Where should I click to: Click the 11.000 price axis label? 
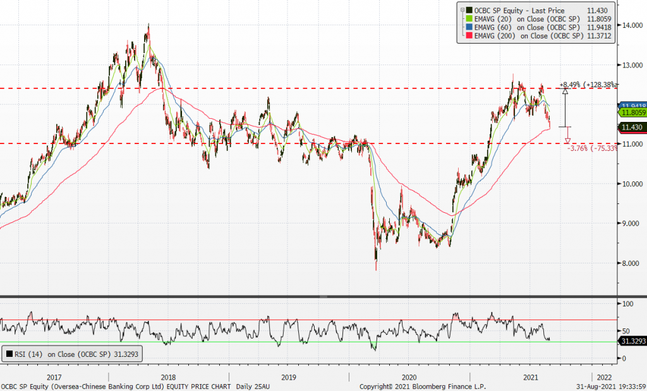(x=631, y=144)
